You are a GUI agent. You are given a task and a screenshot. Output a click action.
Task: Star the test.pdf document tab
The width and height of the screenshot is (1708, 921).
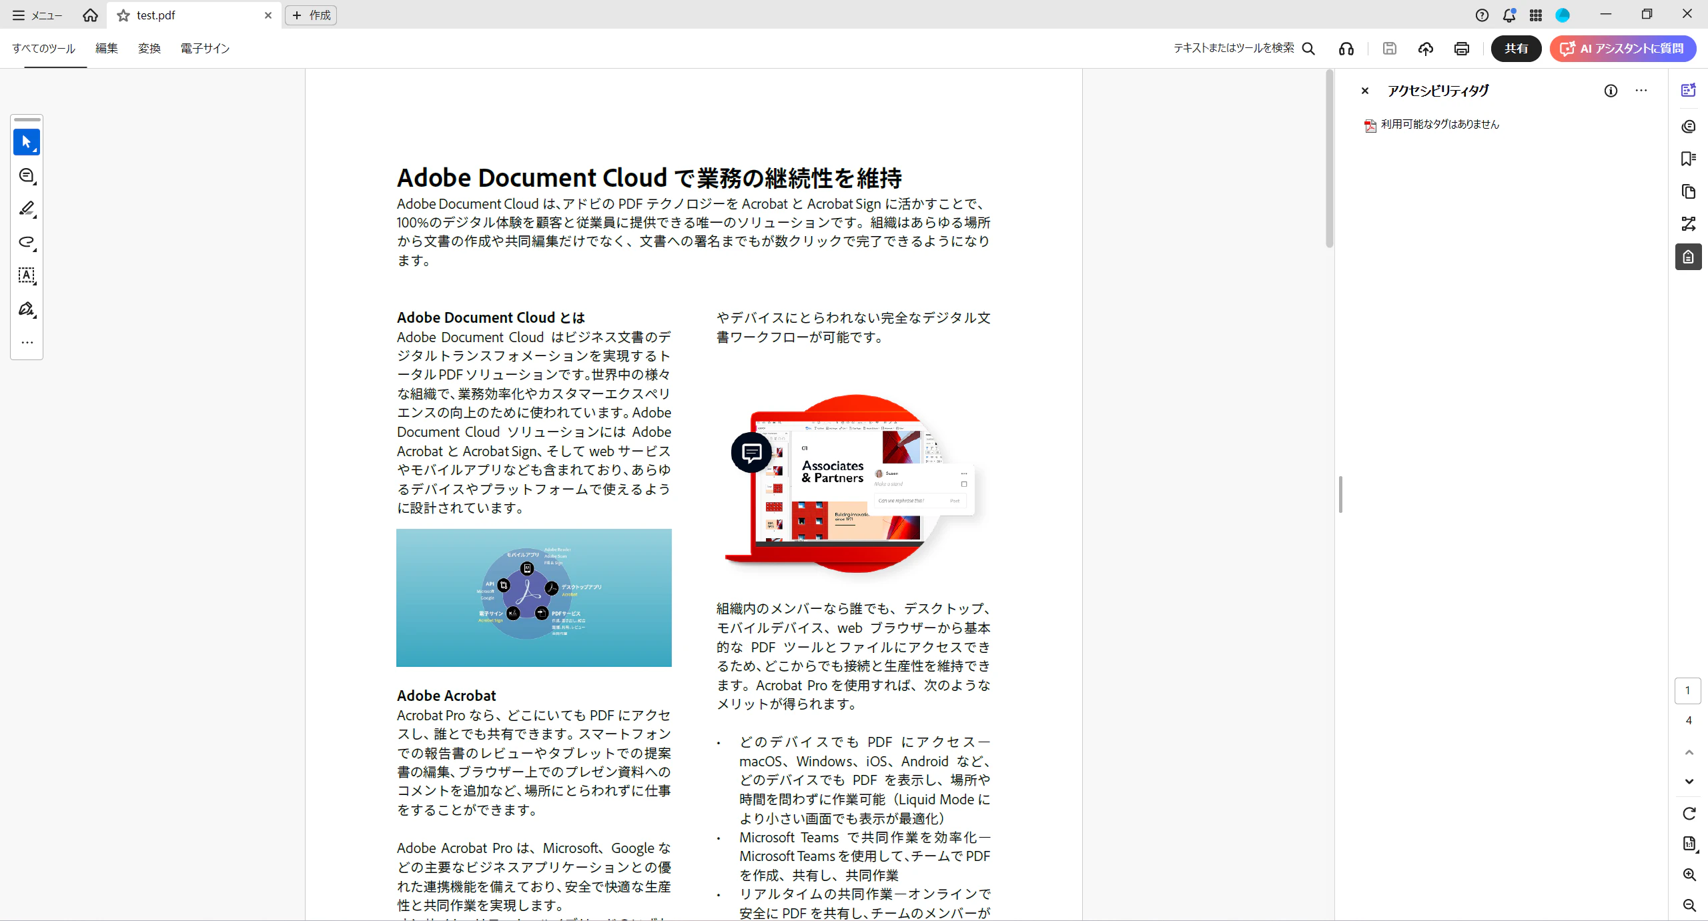[123, 15]
